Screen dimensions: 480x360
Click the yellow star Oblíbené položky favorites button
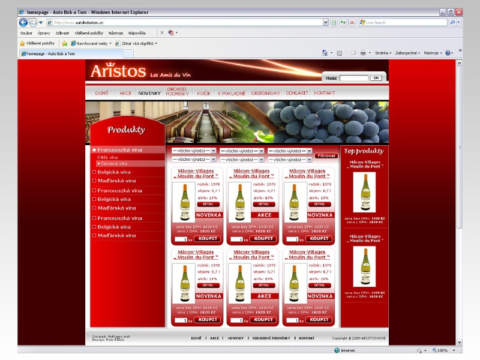click(37, 43)
